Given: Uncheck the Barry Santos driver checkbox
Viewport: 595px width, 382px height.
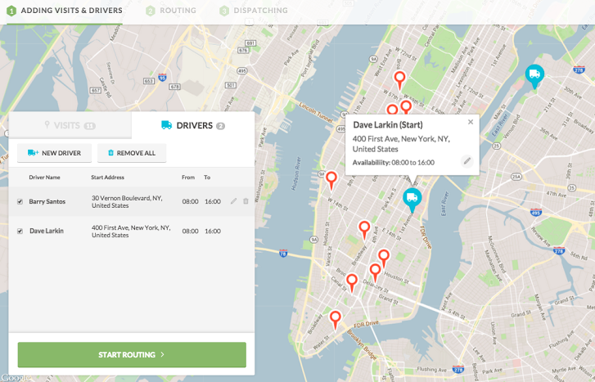Looking at the screenshot, I should pos(20,201).
